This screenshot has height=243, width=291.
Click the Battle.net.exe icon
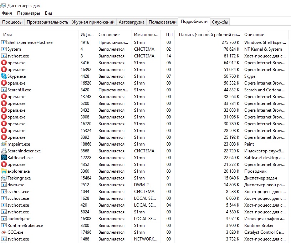click(x=4, y=158)
